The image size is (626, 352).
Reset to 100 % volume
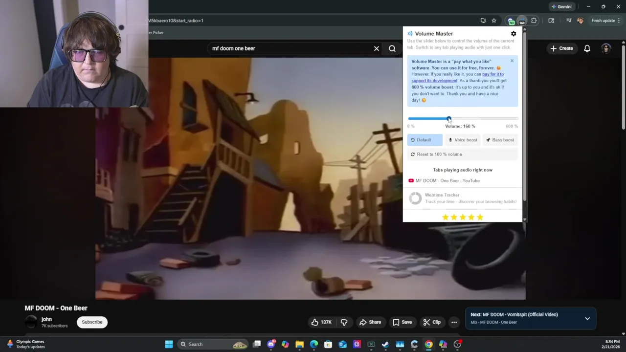[x=462, y=154]
